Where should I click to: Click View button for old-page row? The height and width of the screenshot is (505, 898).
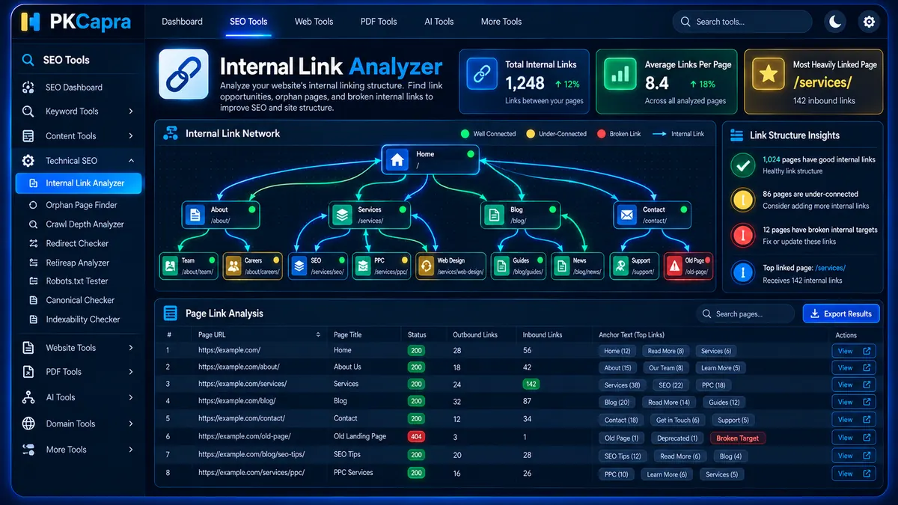[x=853, y=438]
